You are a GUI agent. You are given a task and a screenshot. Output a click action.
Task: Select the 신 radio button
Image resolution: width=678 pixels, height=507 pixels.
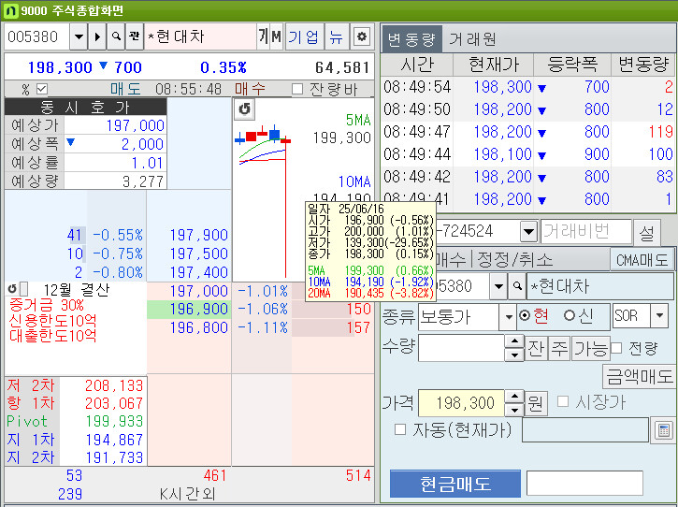[569, 316]
